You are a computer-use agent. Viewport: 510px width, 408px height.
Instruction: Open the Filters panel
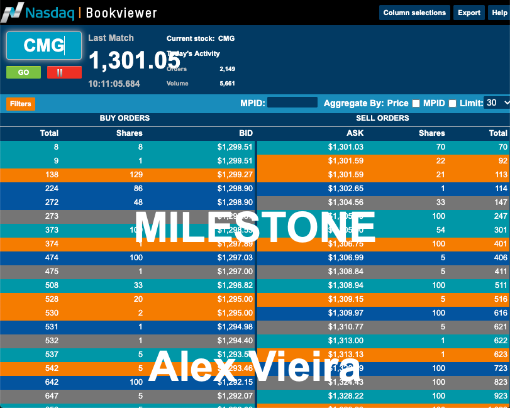[x=21, y=104]
